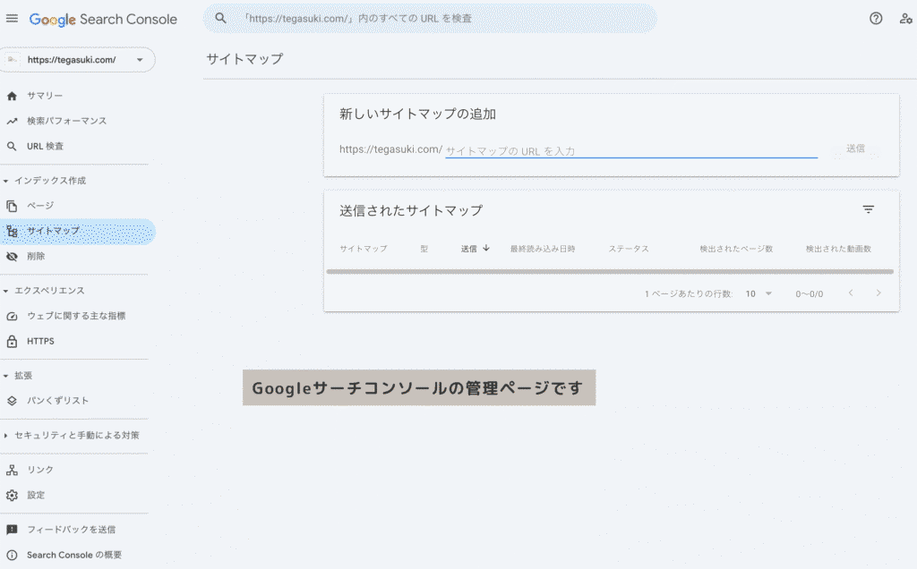Click the ページ pages icon
The image size is (917, 569).
pyautogui.click(x=12, y=206)
